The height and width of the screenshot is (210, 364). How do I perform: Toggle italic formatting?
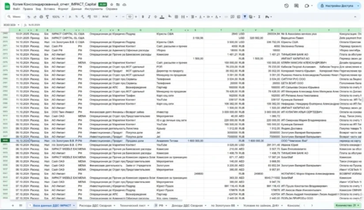149,17
